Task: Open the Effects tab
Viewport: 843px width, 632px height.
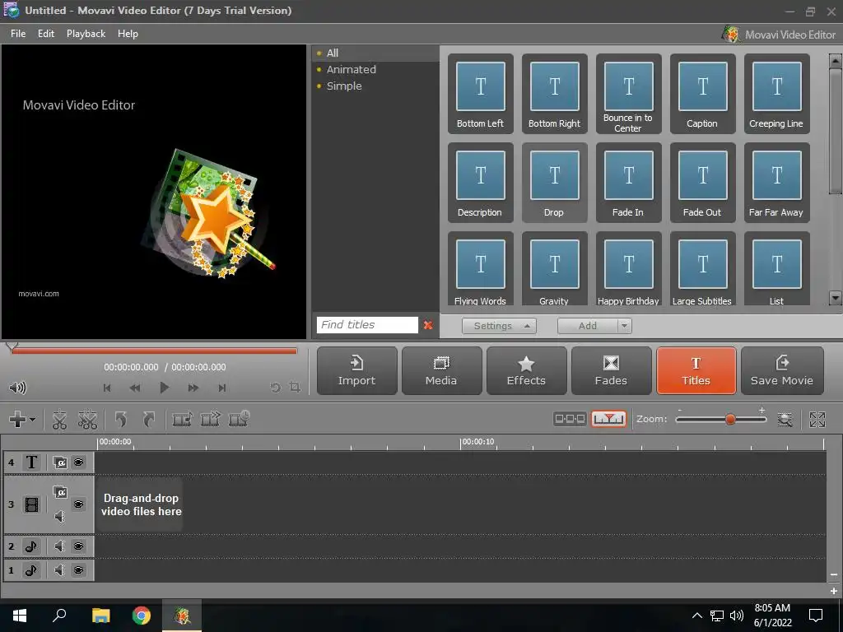Action: (x=526, y=371)
